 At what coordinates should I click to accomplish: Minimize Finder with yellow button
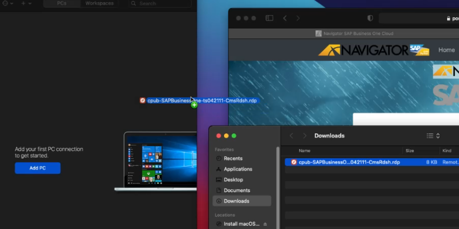pos(226,136)
